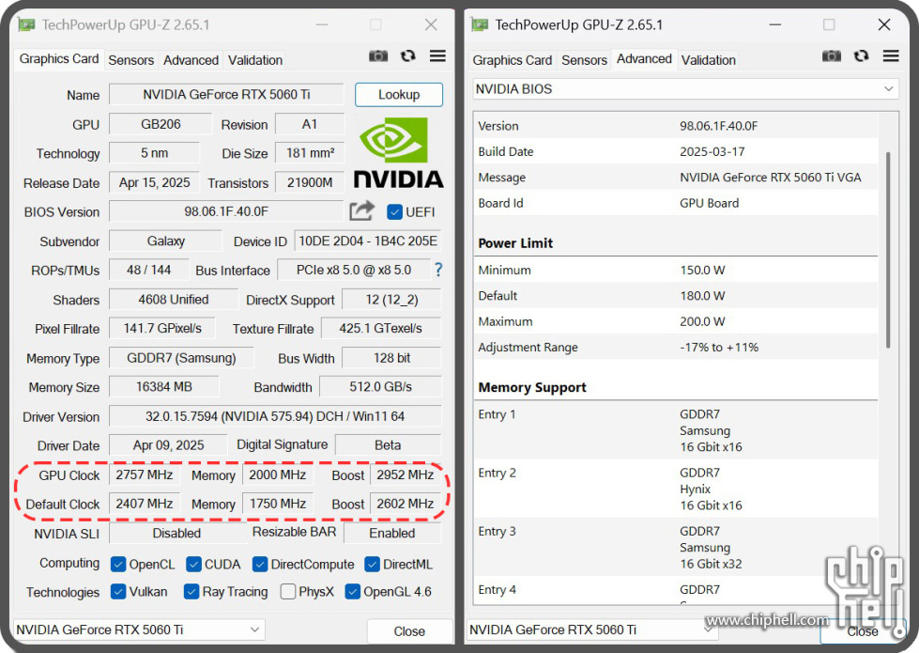Toggle the Ray Tracing checkbox
The height and width of the screenshot is (653, 919).
pyautogui.click(x=191, y=591)
